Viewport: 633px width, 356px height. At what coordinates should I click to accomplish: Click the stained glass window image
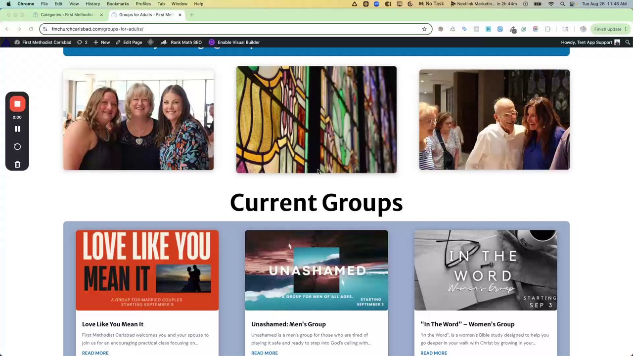point(316,120)
